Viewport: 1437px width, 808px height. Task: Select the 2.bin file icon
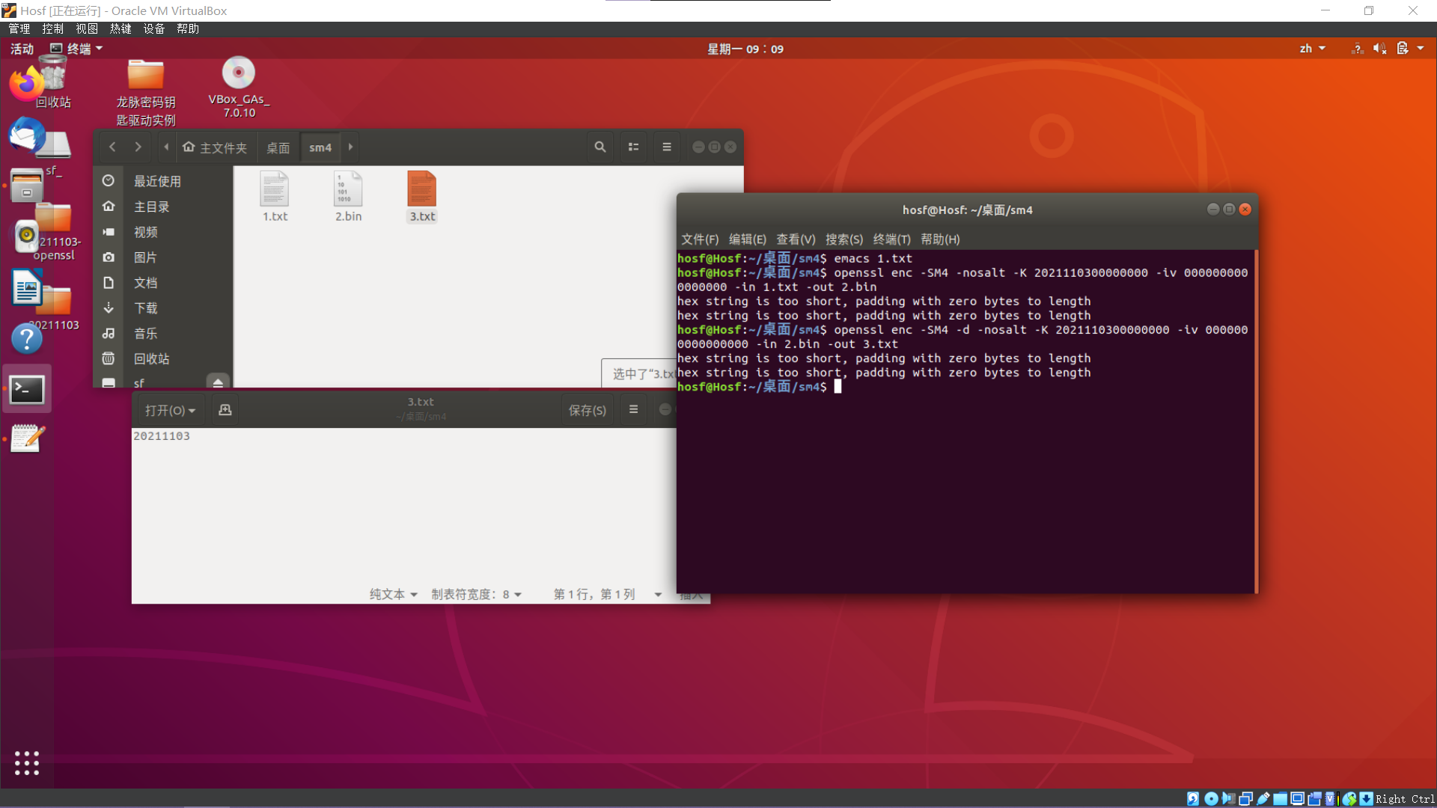[348, 196]
